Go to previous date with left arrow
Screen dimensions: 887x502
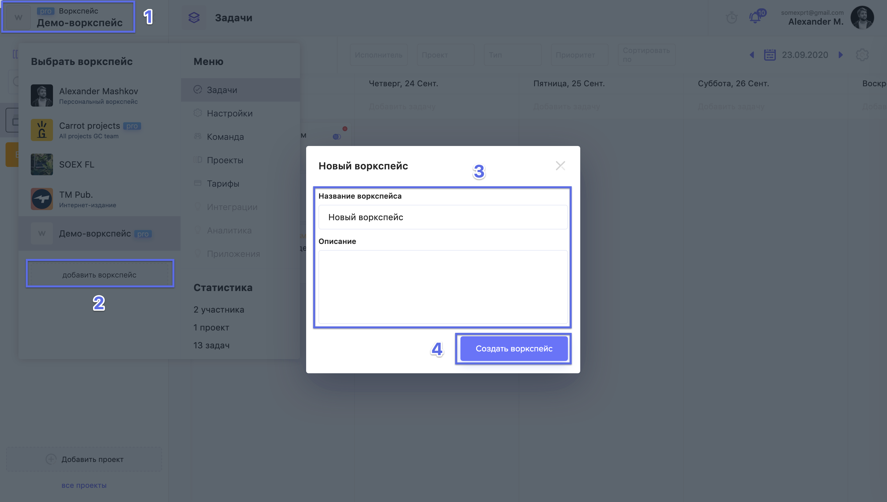(752, 55)
